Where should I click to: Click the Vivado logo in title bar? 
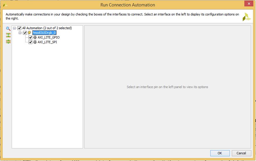click(5, 5)
